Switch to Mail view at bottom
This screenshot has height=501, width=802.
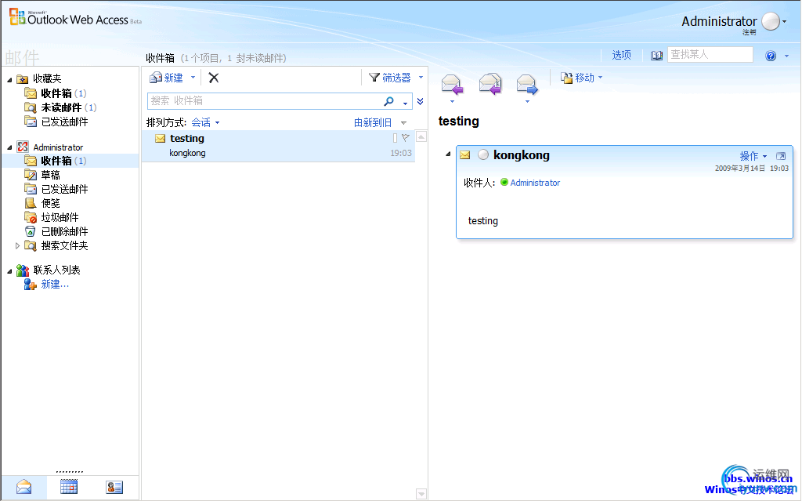23,487
